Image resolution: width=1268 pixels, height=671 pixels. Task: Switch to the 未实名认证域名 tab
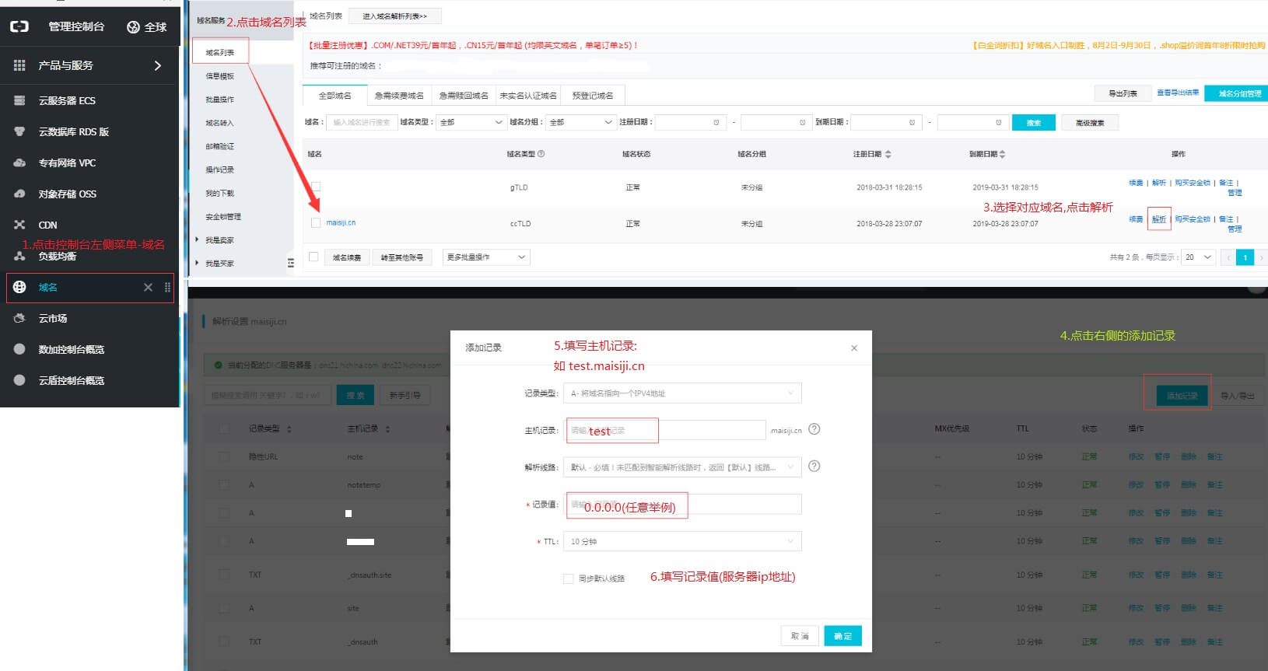coord(528,96)
